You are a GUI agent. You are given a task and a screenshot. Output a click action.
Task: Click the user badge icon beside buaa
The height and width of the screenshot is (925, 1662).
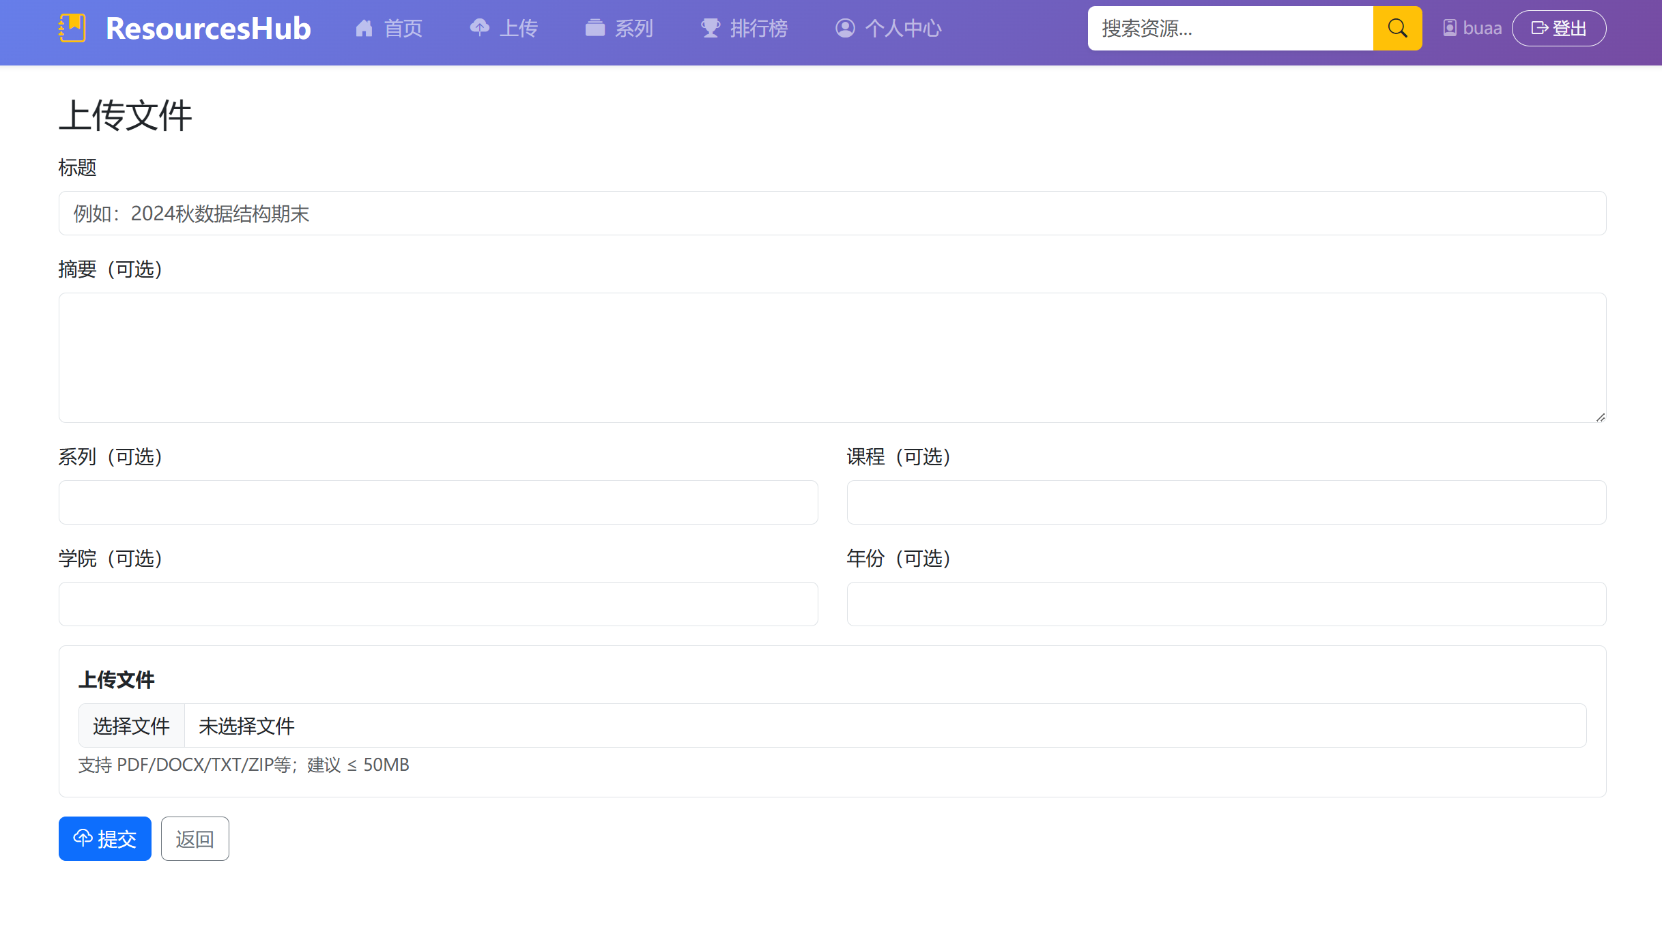(x=1450, y=29)
